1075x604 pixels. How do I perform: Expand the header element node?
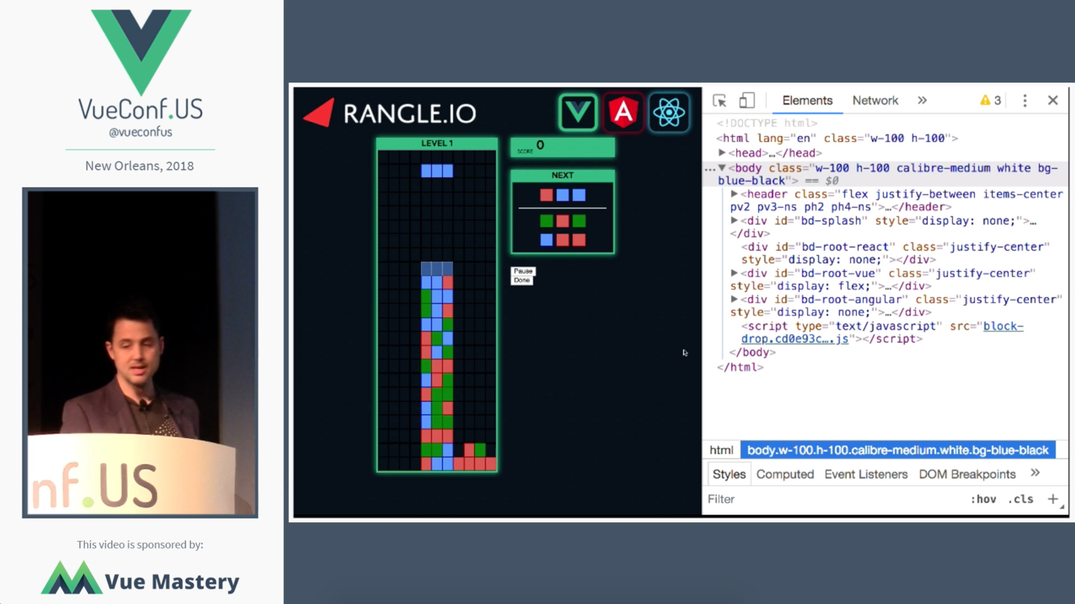[734, 194]
